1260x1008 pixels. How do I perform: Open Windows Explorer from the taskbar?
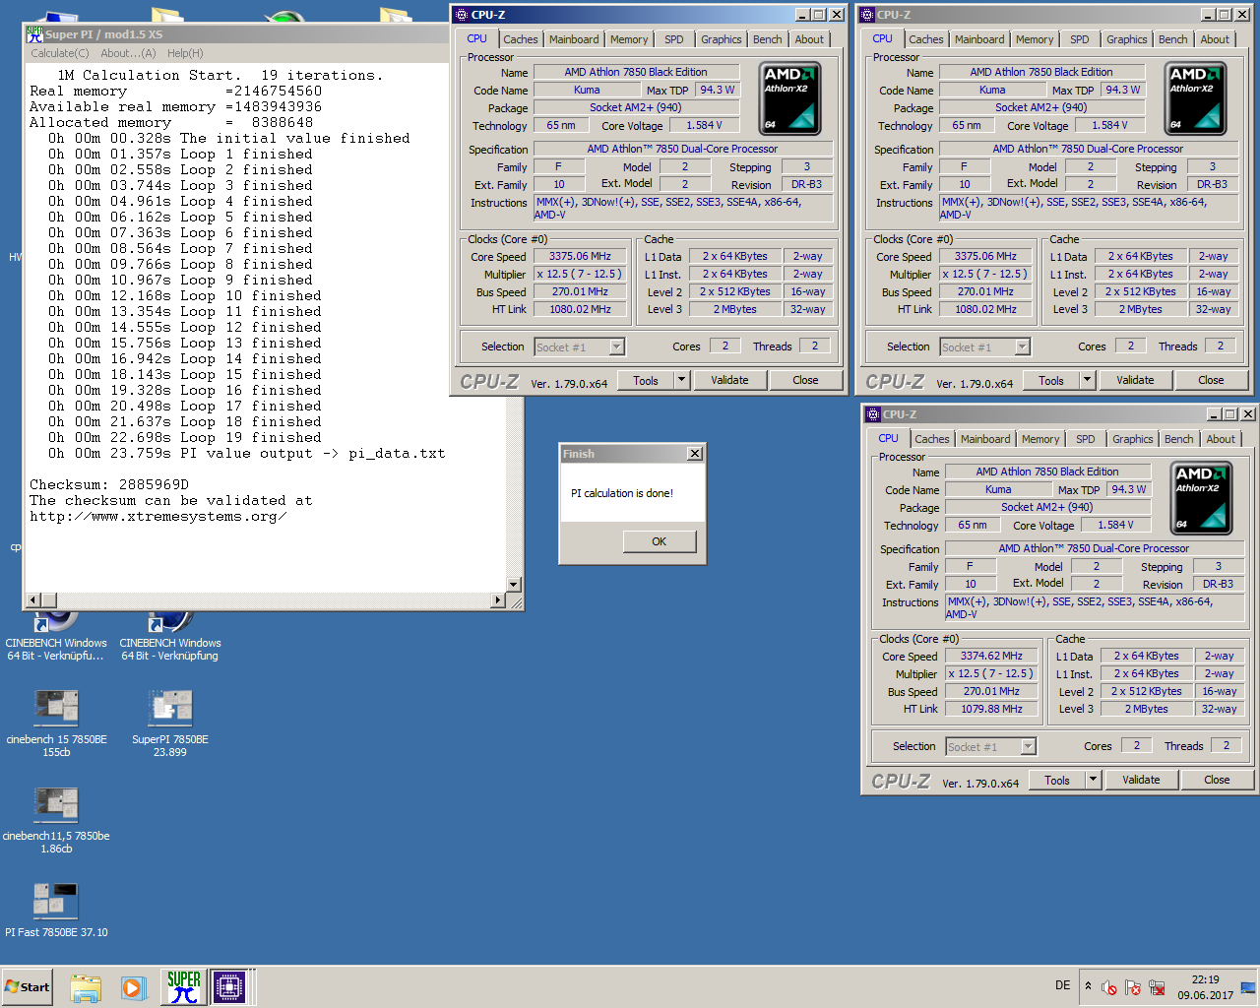click(x=86, y=987)
